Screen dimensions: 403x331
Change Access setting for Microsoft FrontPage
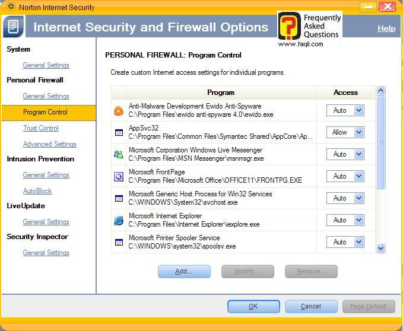(358, 176)
